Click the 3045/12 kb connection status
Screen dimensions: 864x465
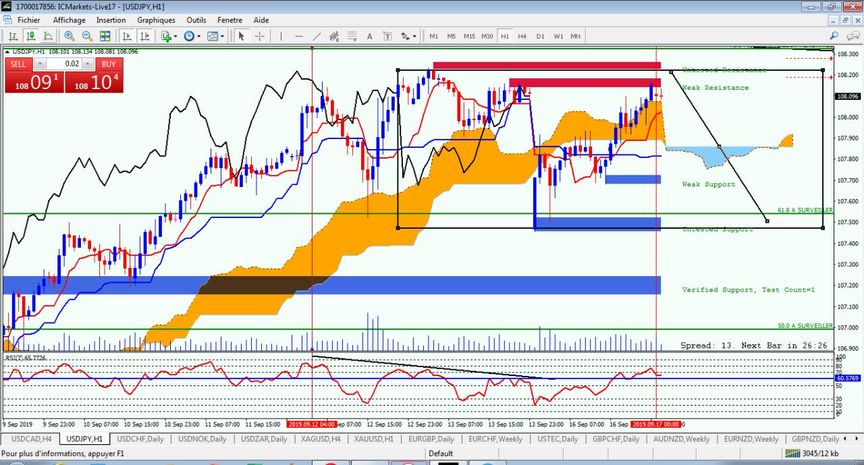[813, 454]
